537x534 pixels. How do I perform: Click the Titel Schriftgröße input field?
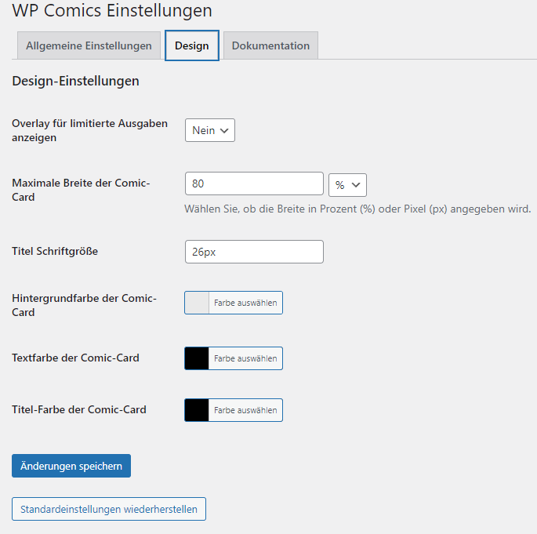click(254, 252)
